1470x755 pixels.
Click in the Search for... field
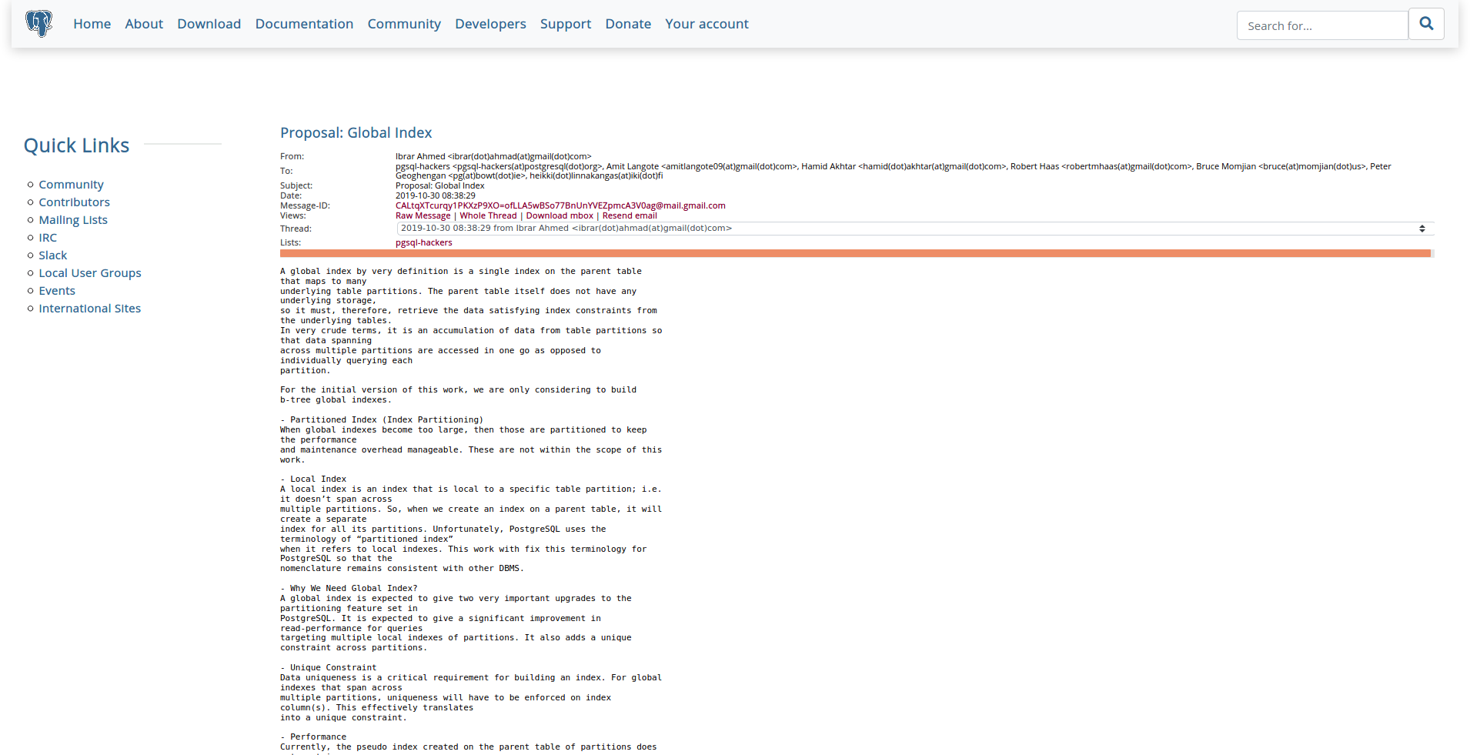1321,25
